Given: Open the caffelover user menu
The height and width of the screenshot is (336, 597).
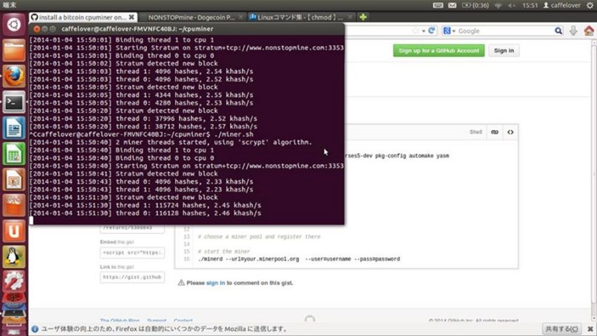Looking at the screenshot, I should [562, 5].
